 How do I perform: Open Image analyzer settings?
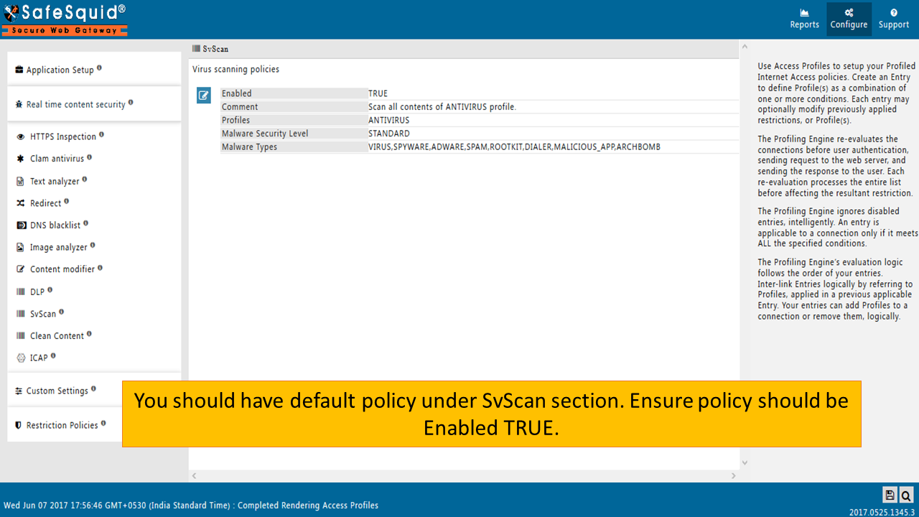pyautogui.click(x=58, y=247)
